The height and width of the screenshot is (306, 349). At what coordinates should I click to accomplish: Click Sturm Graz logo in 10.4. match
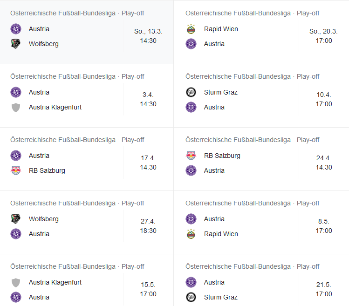click(x=191, y=92)
